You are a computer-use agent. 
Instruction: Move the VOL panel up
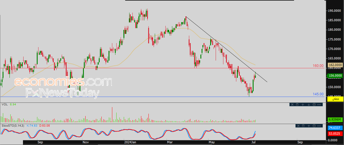tap(303, 105)
